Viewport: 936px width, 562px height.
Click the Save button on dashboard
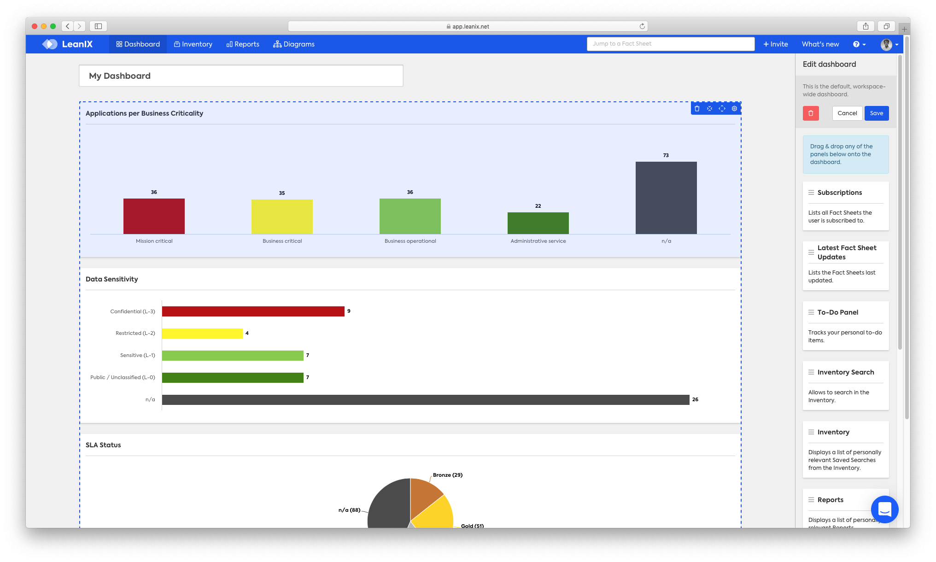877,113
